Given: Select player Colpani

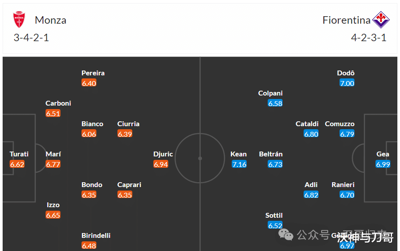Looking at the screenshot, I should click(x=270, y=93).
